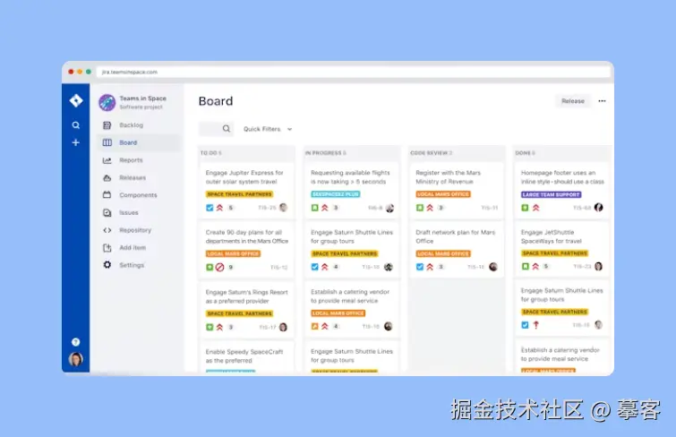The image size is (676, 437).
Task: Open card Draft network plan for Mars Office
Action: tap(457, 249)
